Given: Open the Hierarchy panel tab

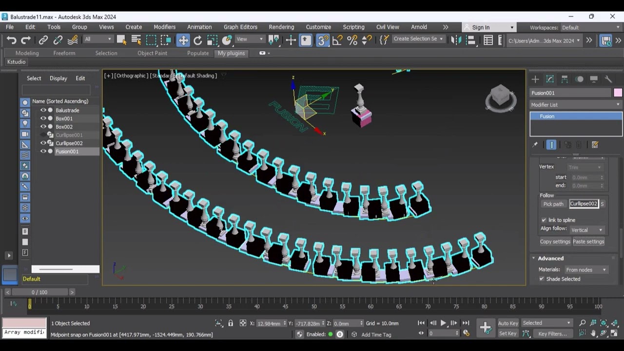Looking at the screenshot, I should (565, 79).
